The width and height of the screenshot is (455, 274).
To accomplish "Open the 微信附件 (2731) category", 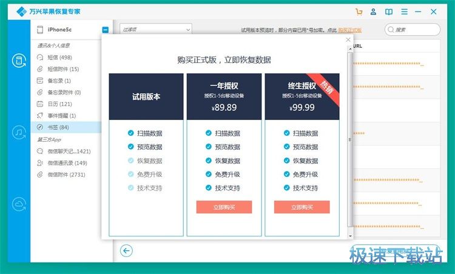I will [66, 175].
